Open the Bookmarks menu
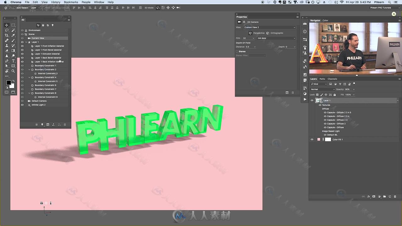The width and height of the screenshot is (402, 226). (x=71, y=2)
